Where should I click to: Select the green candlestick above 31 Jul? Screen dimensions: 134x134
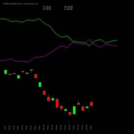pyautogui.click(x=40, y=84)
